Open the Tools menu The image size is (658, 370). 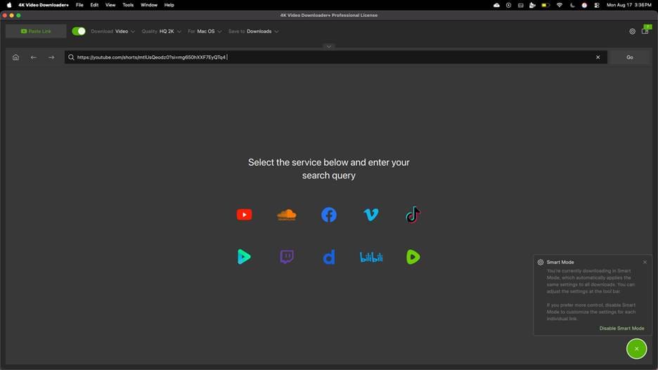[128, 5]
